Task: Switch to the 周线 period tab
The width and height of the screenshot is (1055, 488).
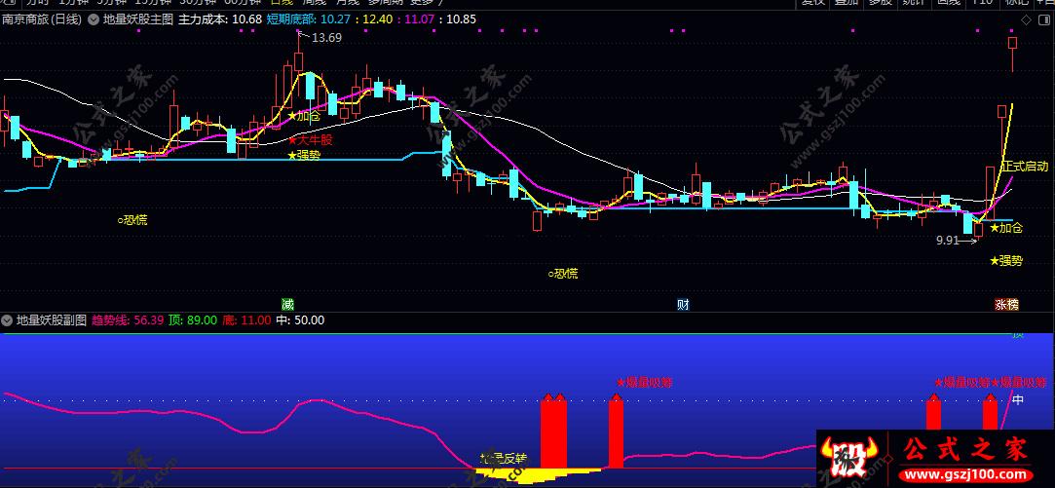Action: click(315, 2)
